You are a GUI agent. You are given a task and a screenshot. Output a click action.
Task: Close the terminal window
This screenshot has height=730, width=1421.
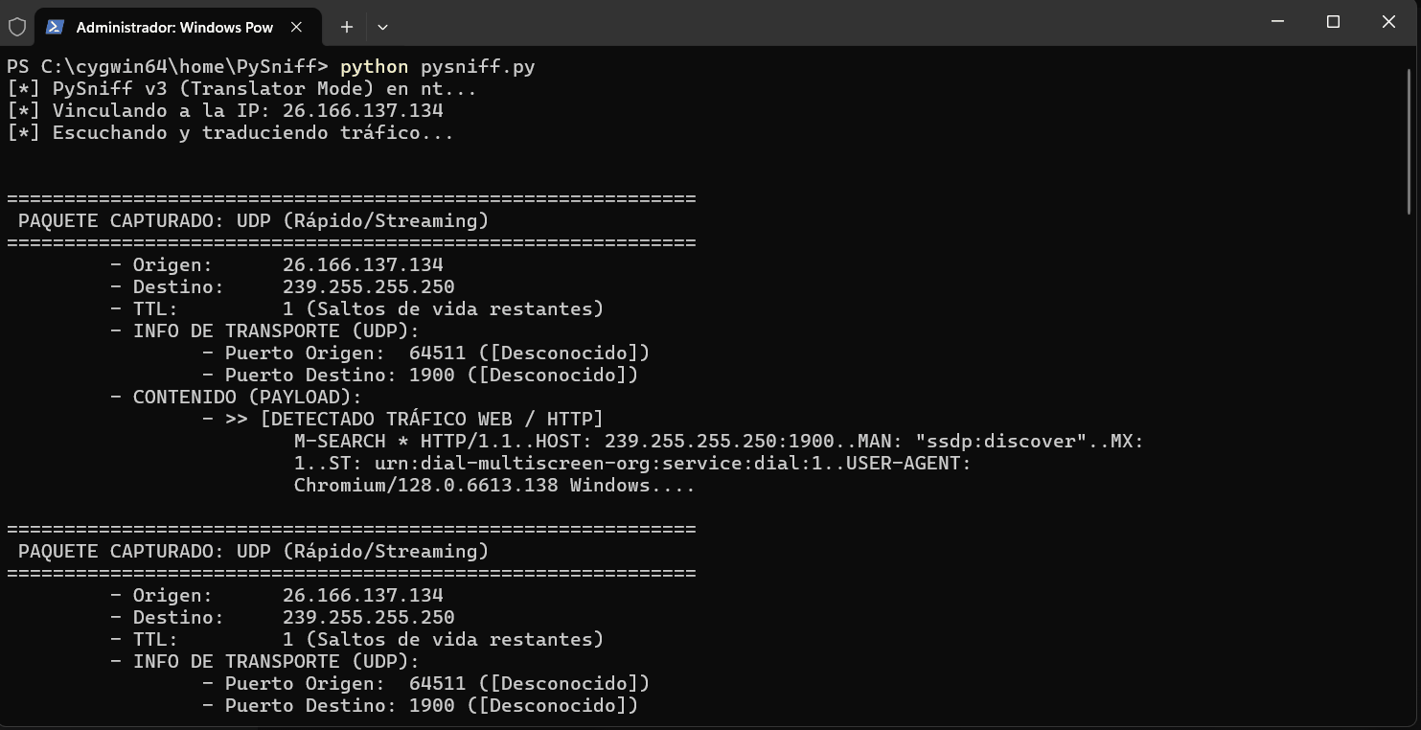point(1388,22)
